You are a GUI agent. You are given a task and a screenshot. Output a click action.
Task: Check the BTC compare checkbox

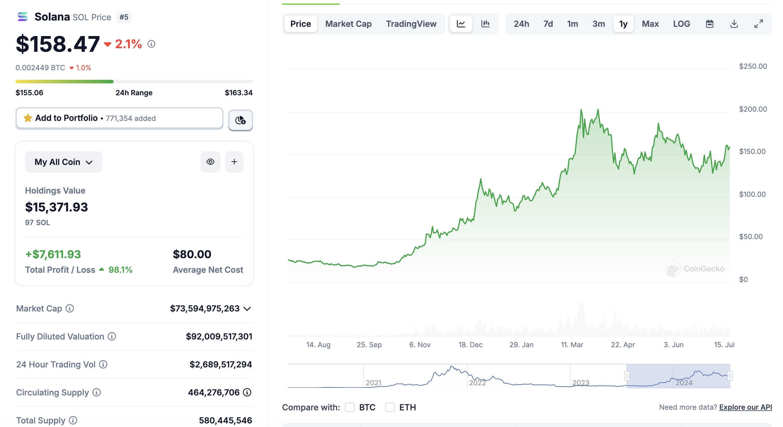[349, 407]
